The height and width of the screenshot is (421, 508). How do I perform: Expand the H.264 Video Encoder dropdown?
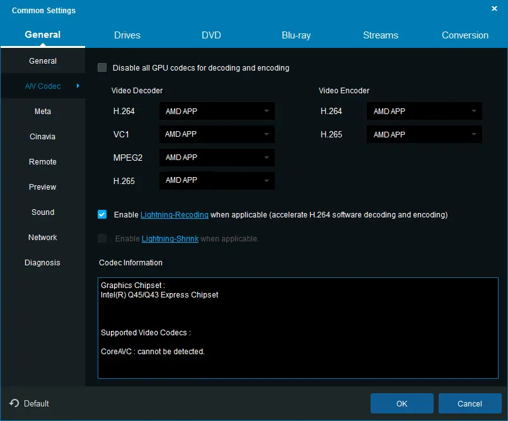click(x=424, y=111)
